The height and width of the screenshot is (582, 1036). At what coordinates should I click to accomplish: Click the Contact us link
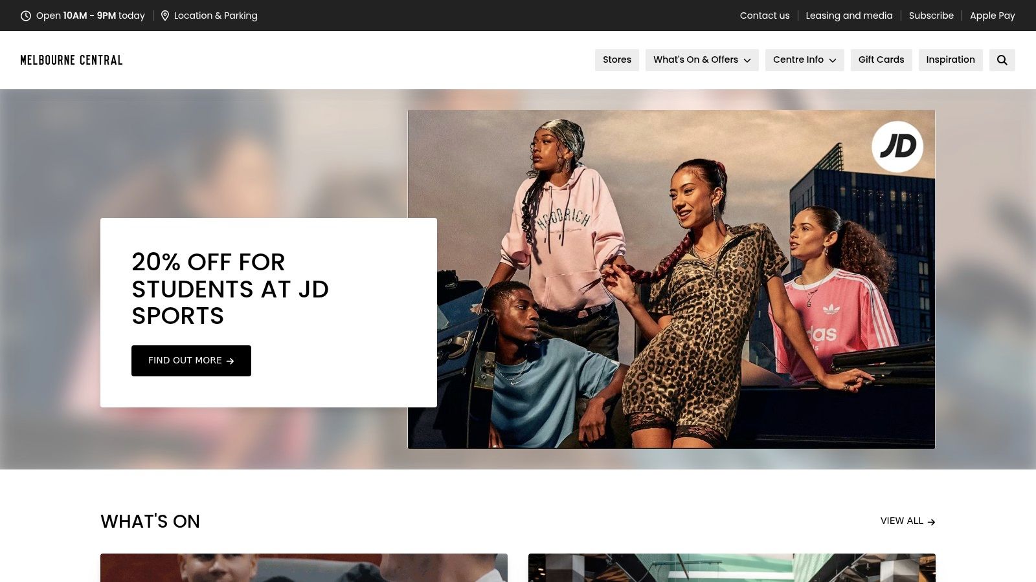[x=765, y=16]
